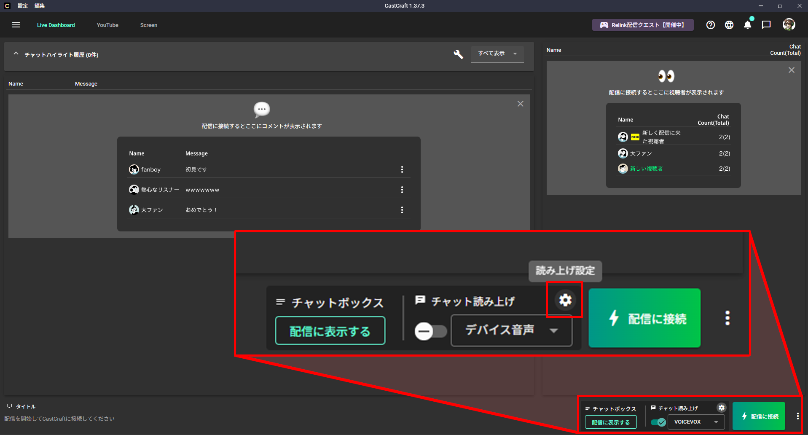Switch to the Live Dashboard tab
This screenshot has height=435, width=808.
[56, 25]
